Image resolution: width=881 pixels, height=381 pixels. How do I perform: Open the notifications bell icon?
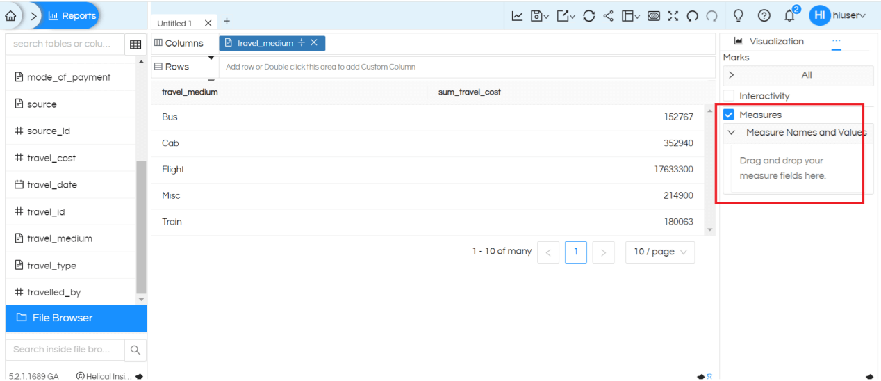coord(789,15)
